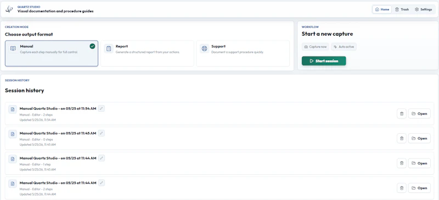439x200 pixels.
Task: Delete the 11:54 AM session via its trash icon
Action: coord(402,113)
